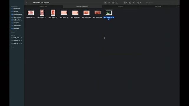Click the Share toolbar icon
This screenshot has width=189, height=106.
130,3
